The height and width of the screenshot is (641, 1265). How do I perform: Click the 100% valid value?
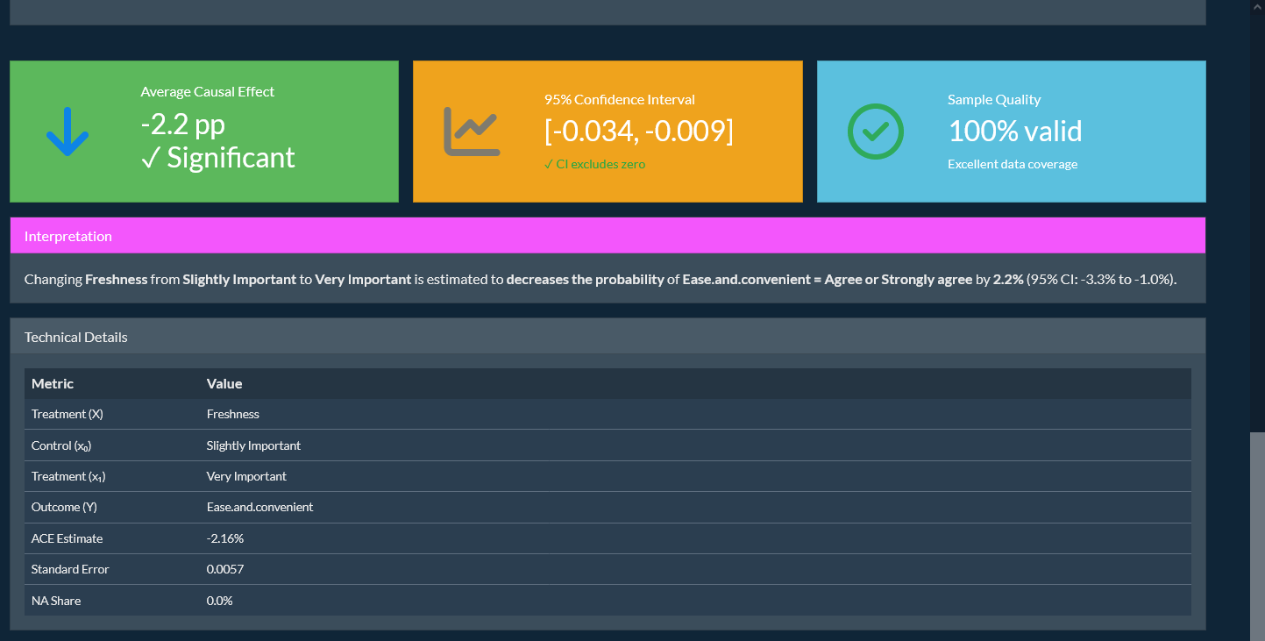[x=1015, y=132]
